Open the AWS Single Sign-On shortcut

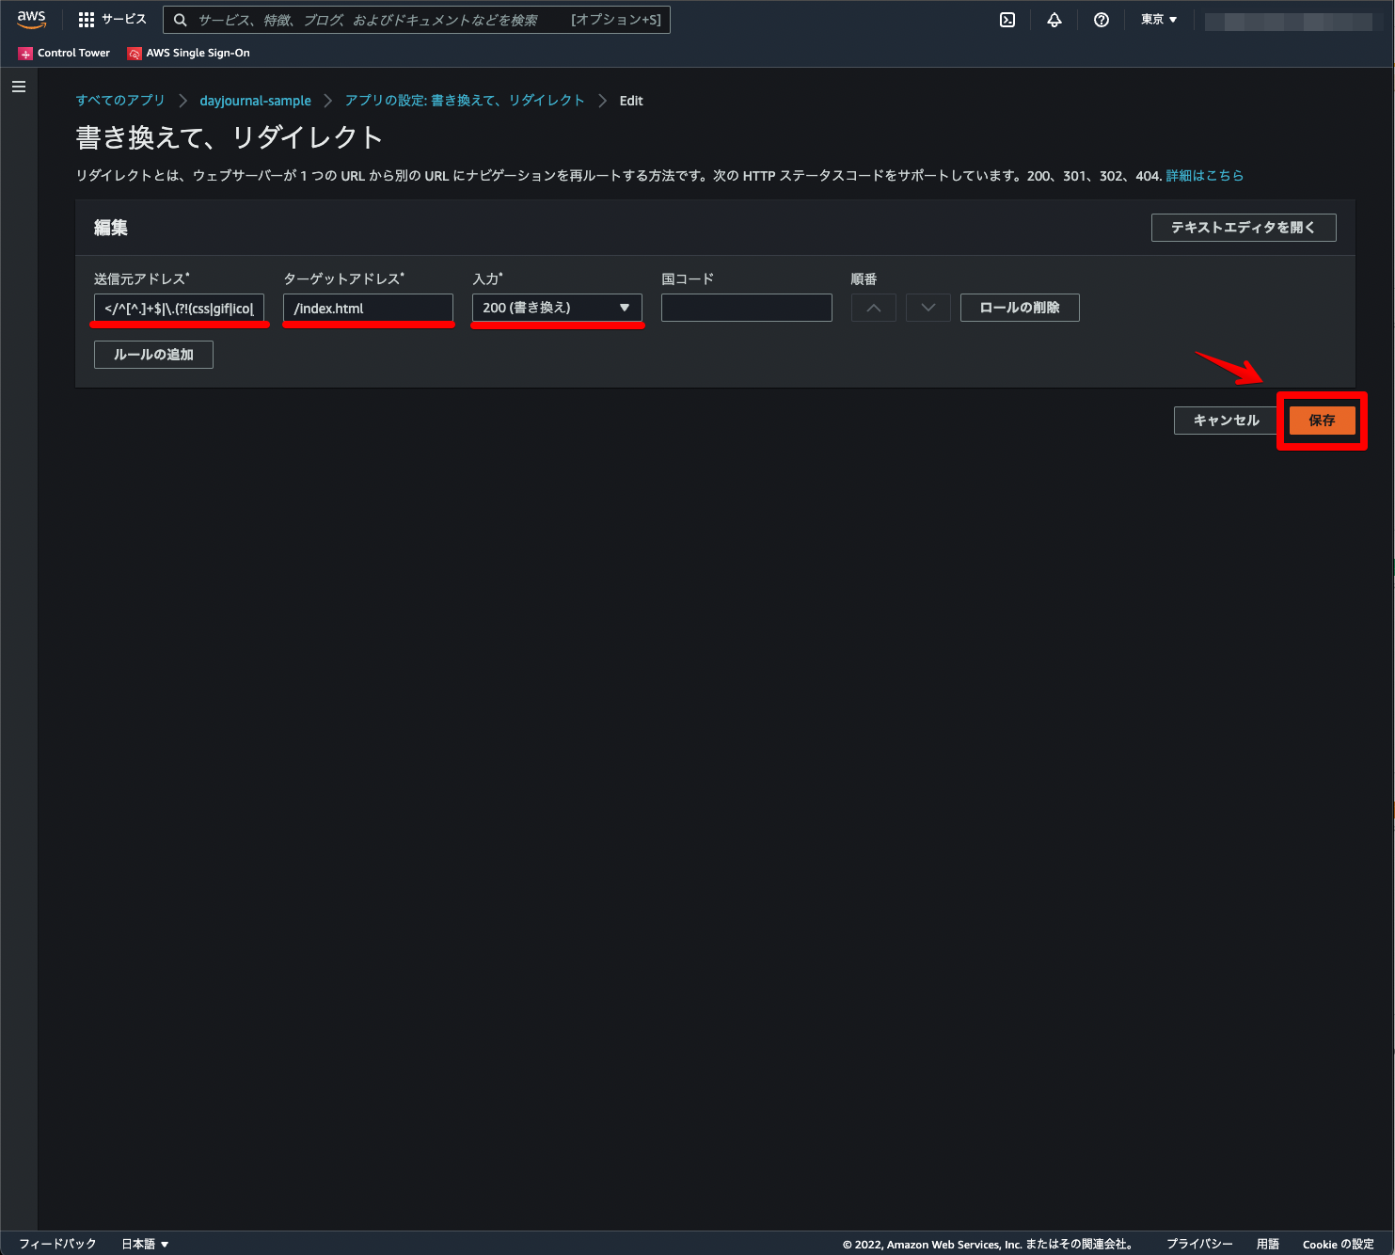coord(188,53)
